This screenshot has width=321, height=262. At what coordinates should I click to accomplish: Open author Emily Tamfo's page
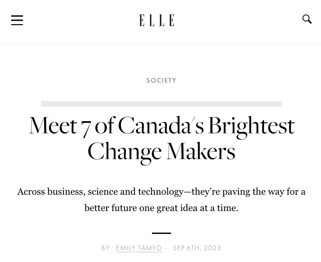coord(139,248)
